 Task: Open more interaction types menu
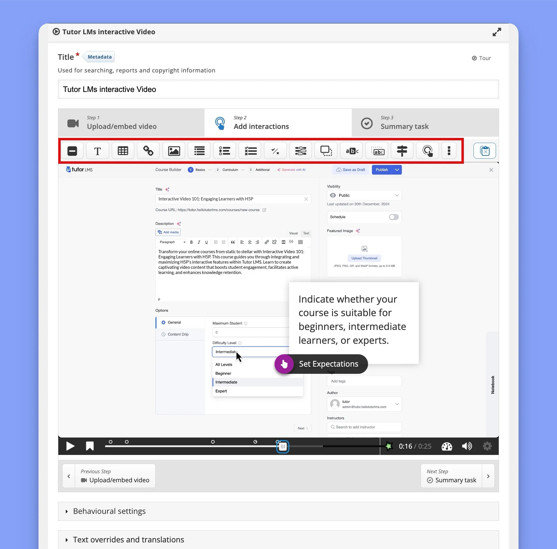tap(449, 151)
